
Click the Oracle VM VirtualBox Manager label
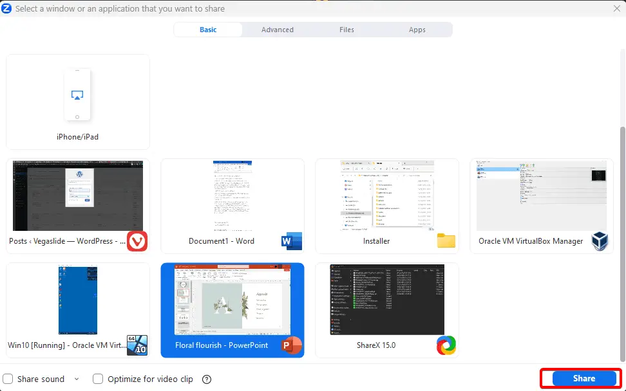pyautogui.click(x=531, y=241)
